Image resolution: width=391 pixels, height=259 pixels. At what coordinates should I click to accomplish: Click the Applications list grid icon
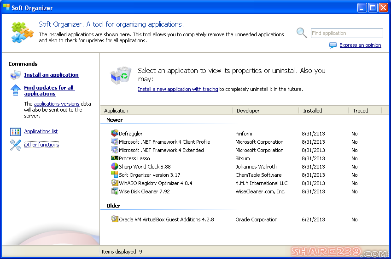click(15, 131)
